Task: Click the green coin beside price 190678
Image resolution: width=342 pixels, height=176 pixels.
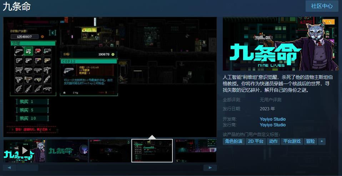Action: click(x=113, y=54)
